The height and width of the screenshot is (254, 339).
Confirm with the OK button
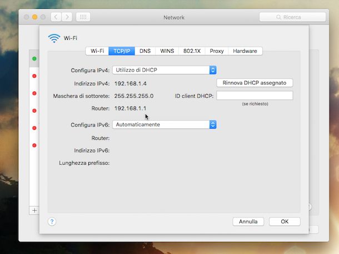coord(285,221)
